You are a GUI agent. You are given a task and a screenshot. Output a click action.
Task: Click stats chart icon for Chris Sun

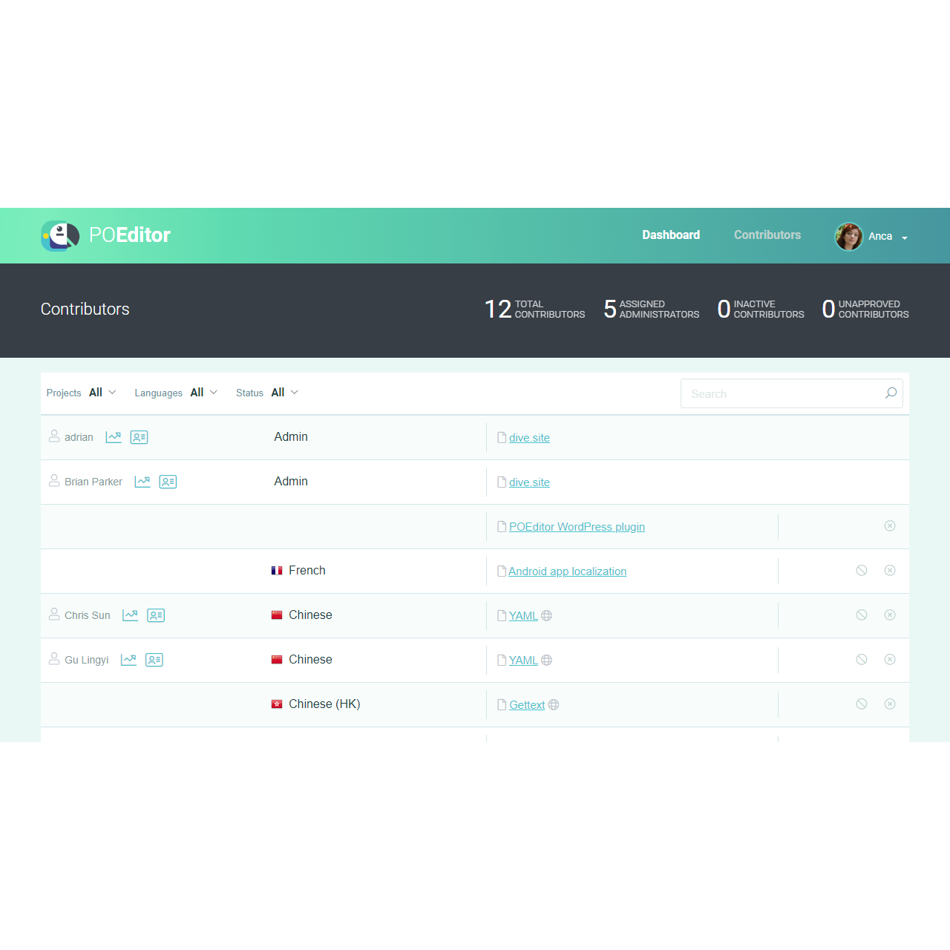click(x=130, y=615)
